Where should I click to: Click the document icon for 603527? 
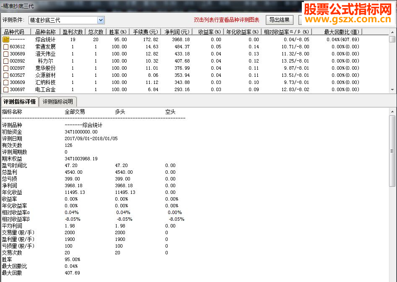click(6, 75)
